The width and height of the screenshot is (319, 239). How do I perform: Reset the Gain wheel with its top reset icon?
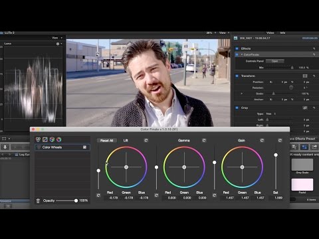[262, 140]
